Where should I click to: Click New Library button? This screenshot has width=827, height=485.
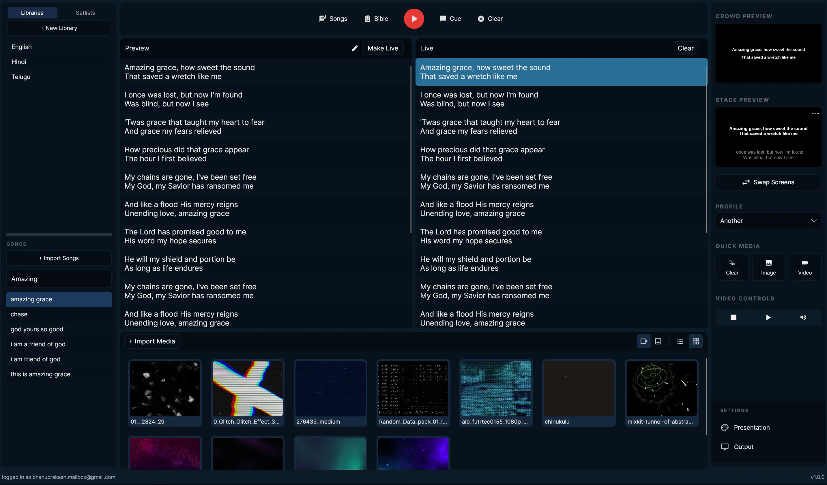[59, 28]
